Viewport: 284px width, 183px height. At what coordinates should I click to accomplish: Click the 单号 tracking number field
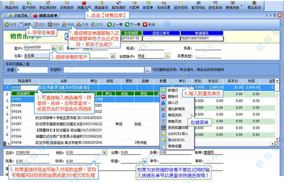(175, 161)
